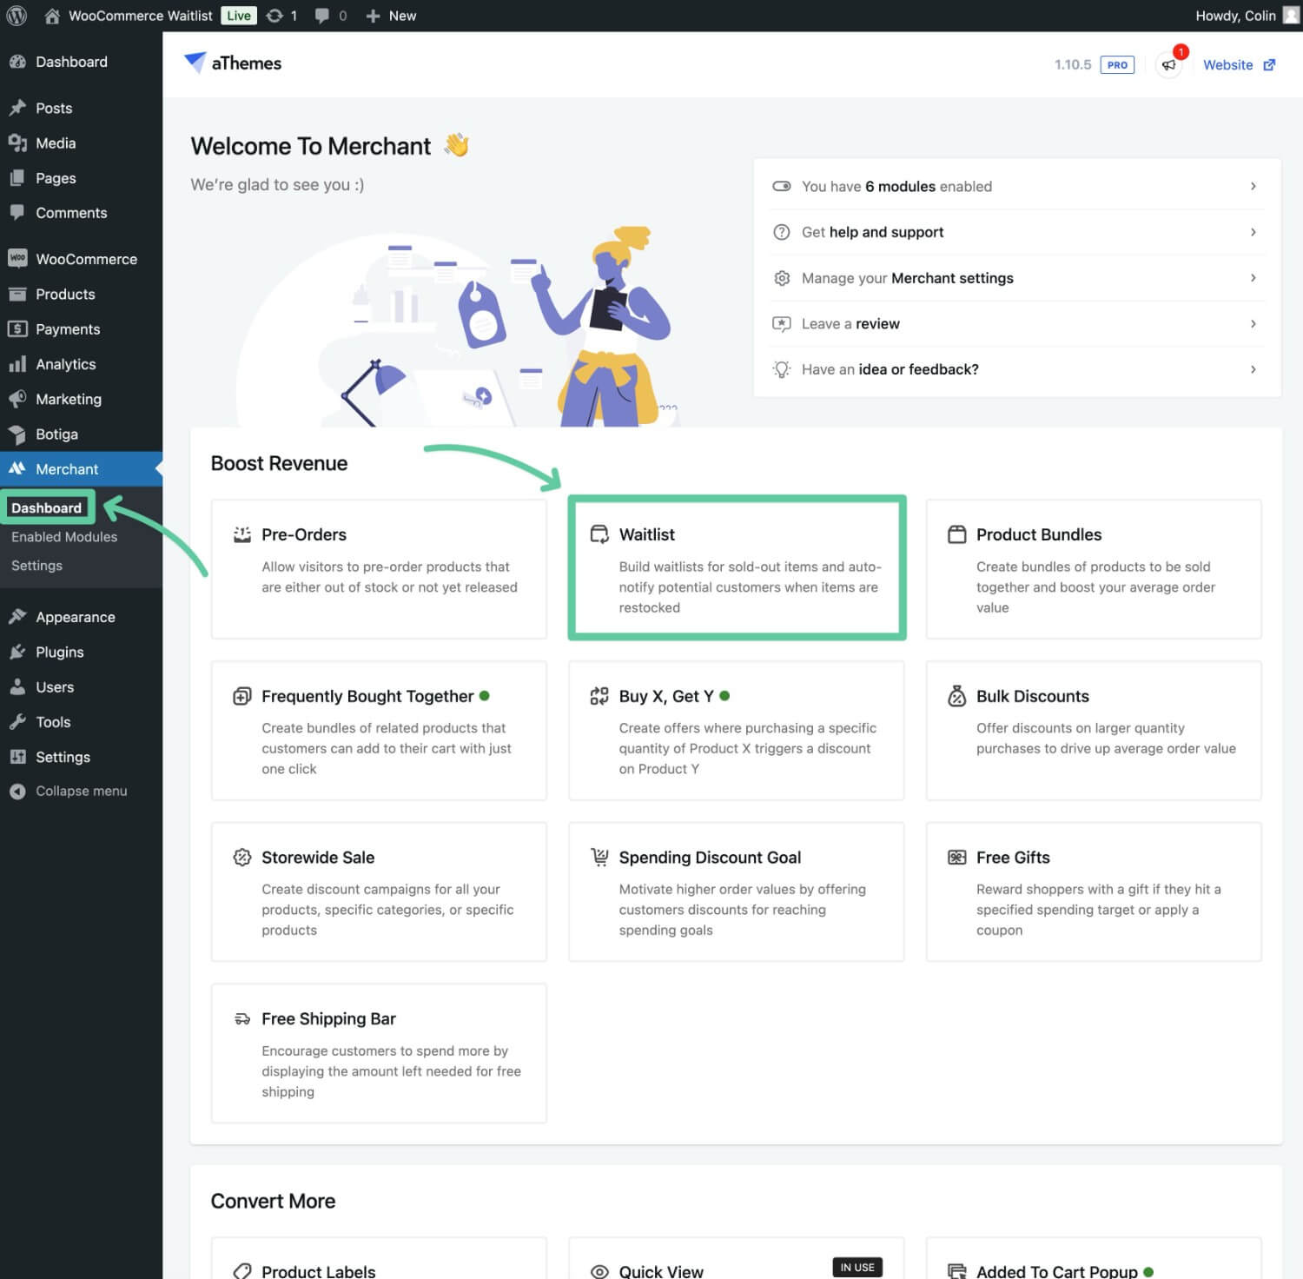Open the comments bubble icon in admin bar
The image size is (1303, 1279).
point(322,16)
